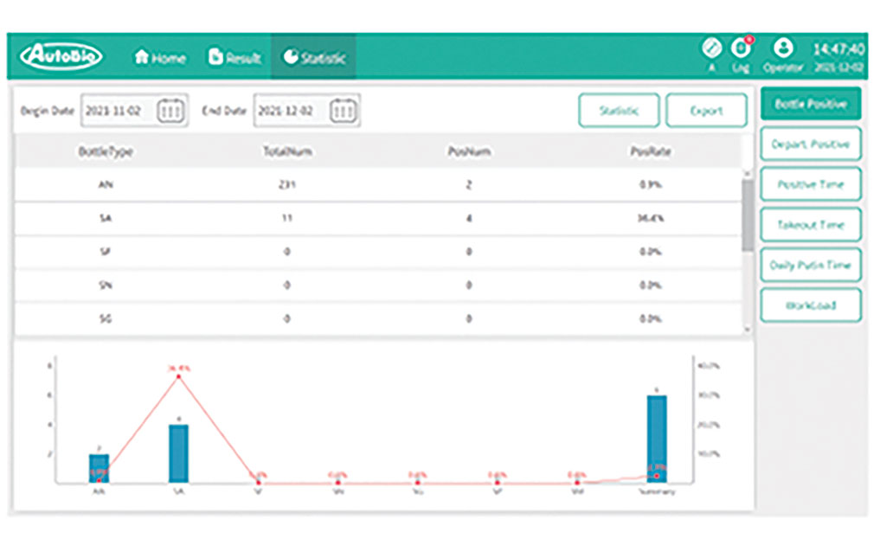Image resolution: width=880 pixels, height=545 pixels.
Task: Open the Begin Date calendar picker
Action: click(x=170, y=111)
